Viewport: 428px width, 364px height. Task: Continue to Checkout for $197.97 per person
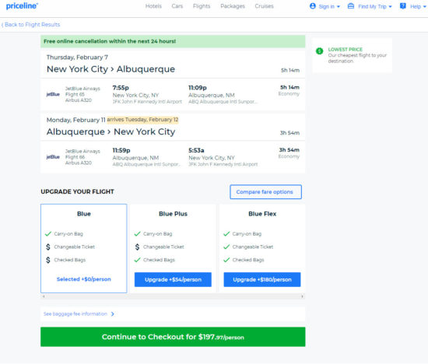pos(173,337)
